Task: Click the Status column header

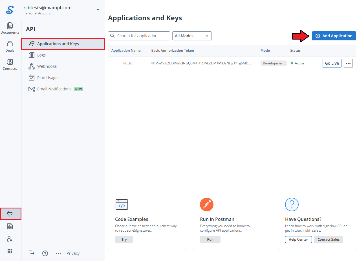Action: (295, 51)
